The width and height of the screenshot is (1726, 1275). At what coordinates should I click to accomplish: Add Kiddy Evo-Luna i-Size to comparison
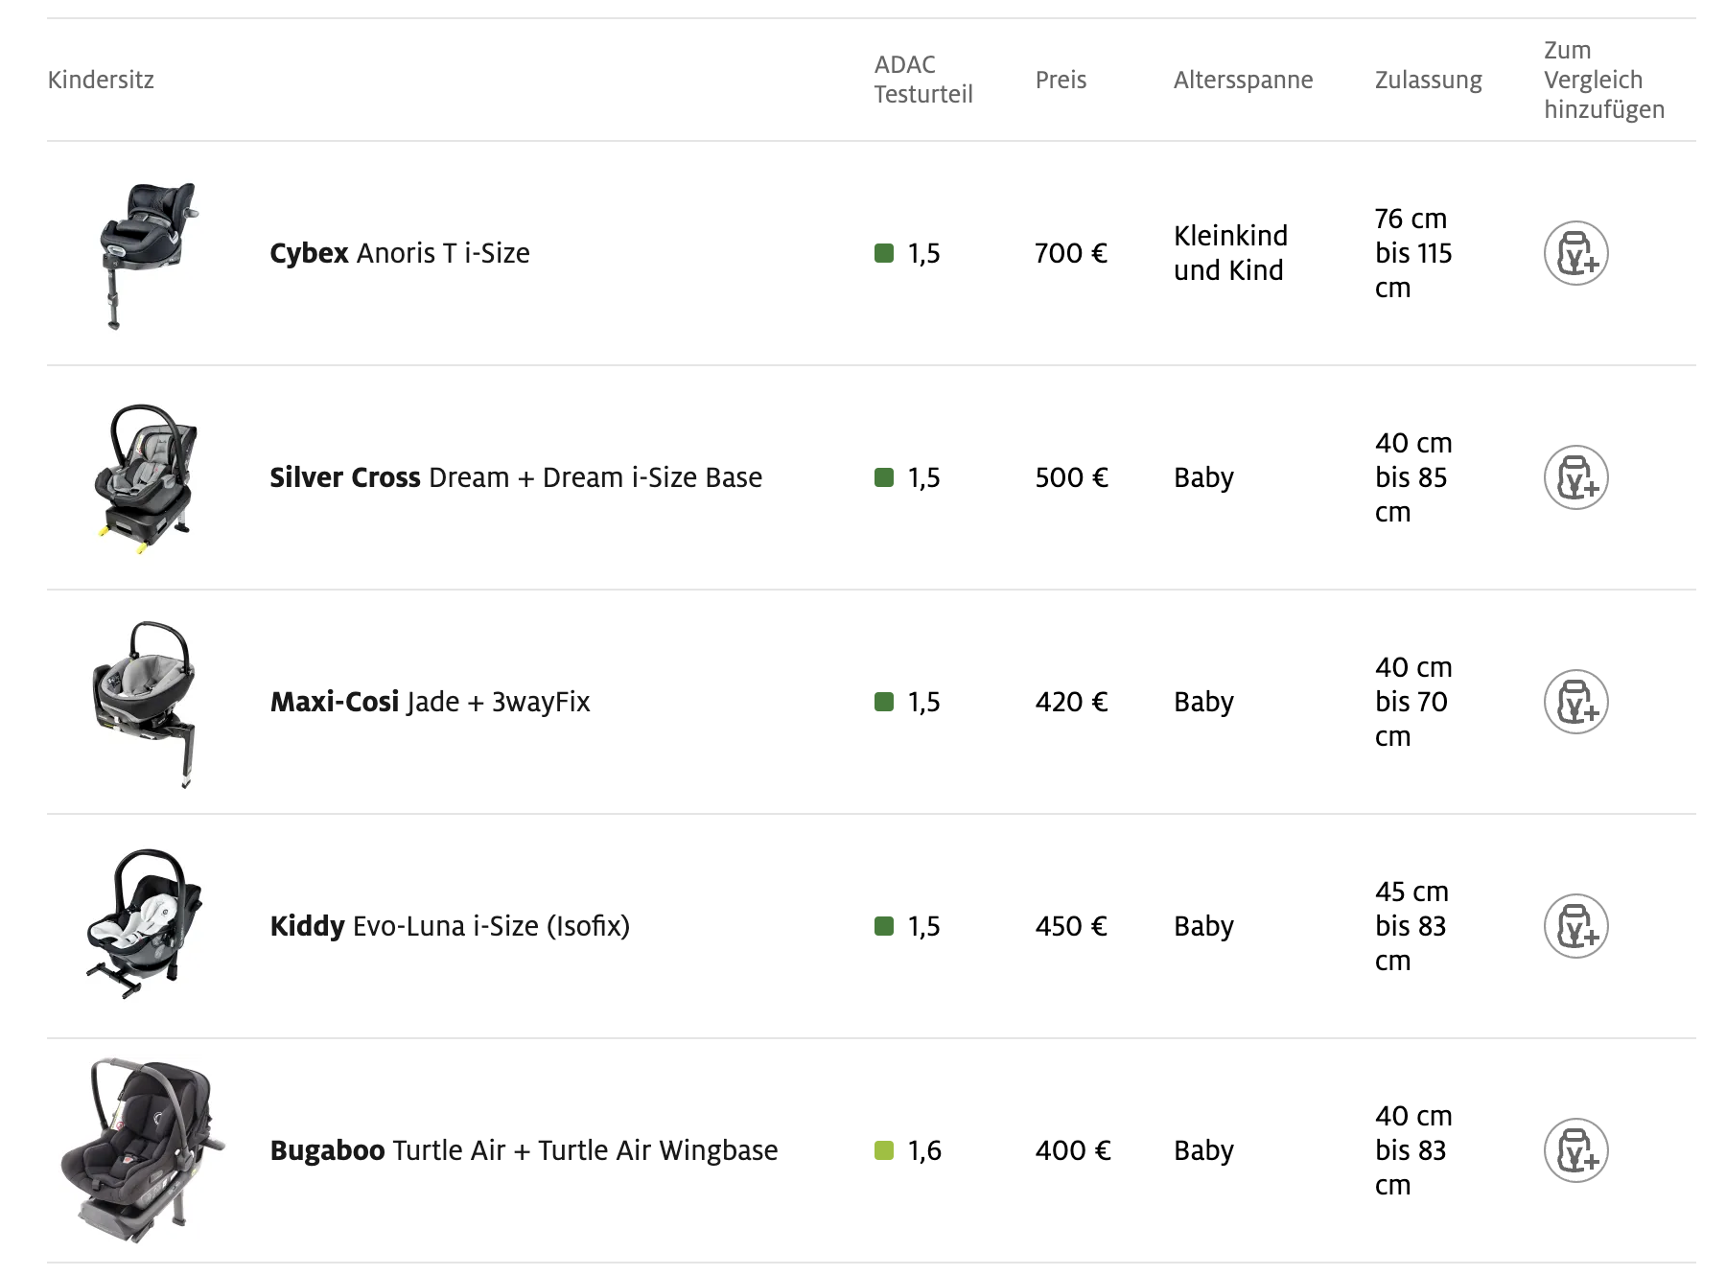click(1575, 926)
